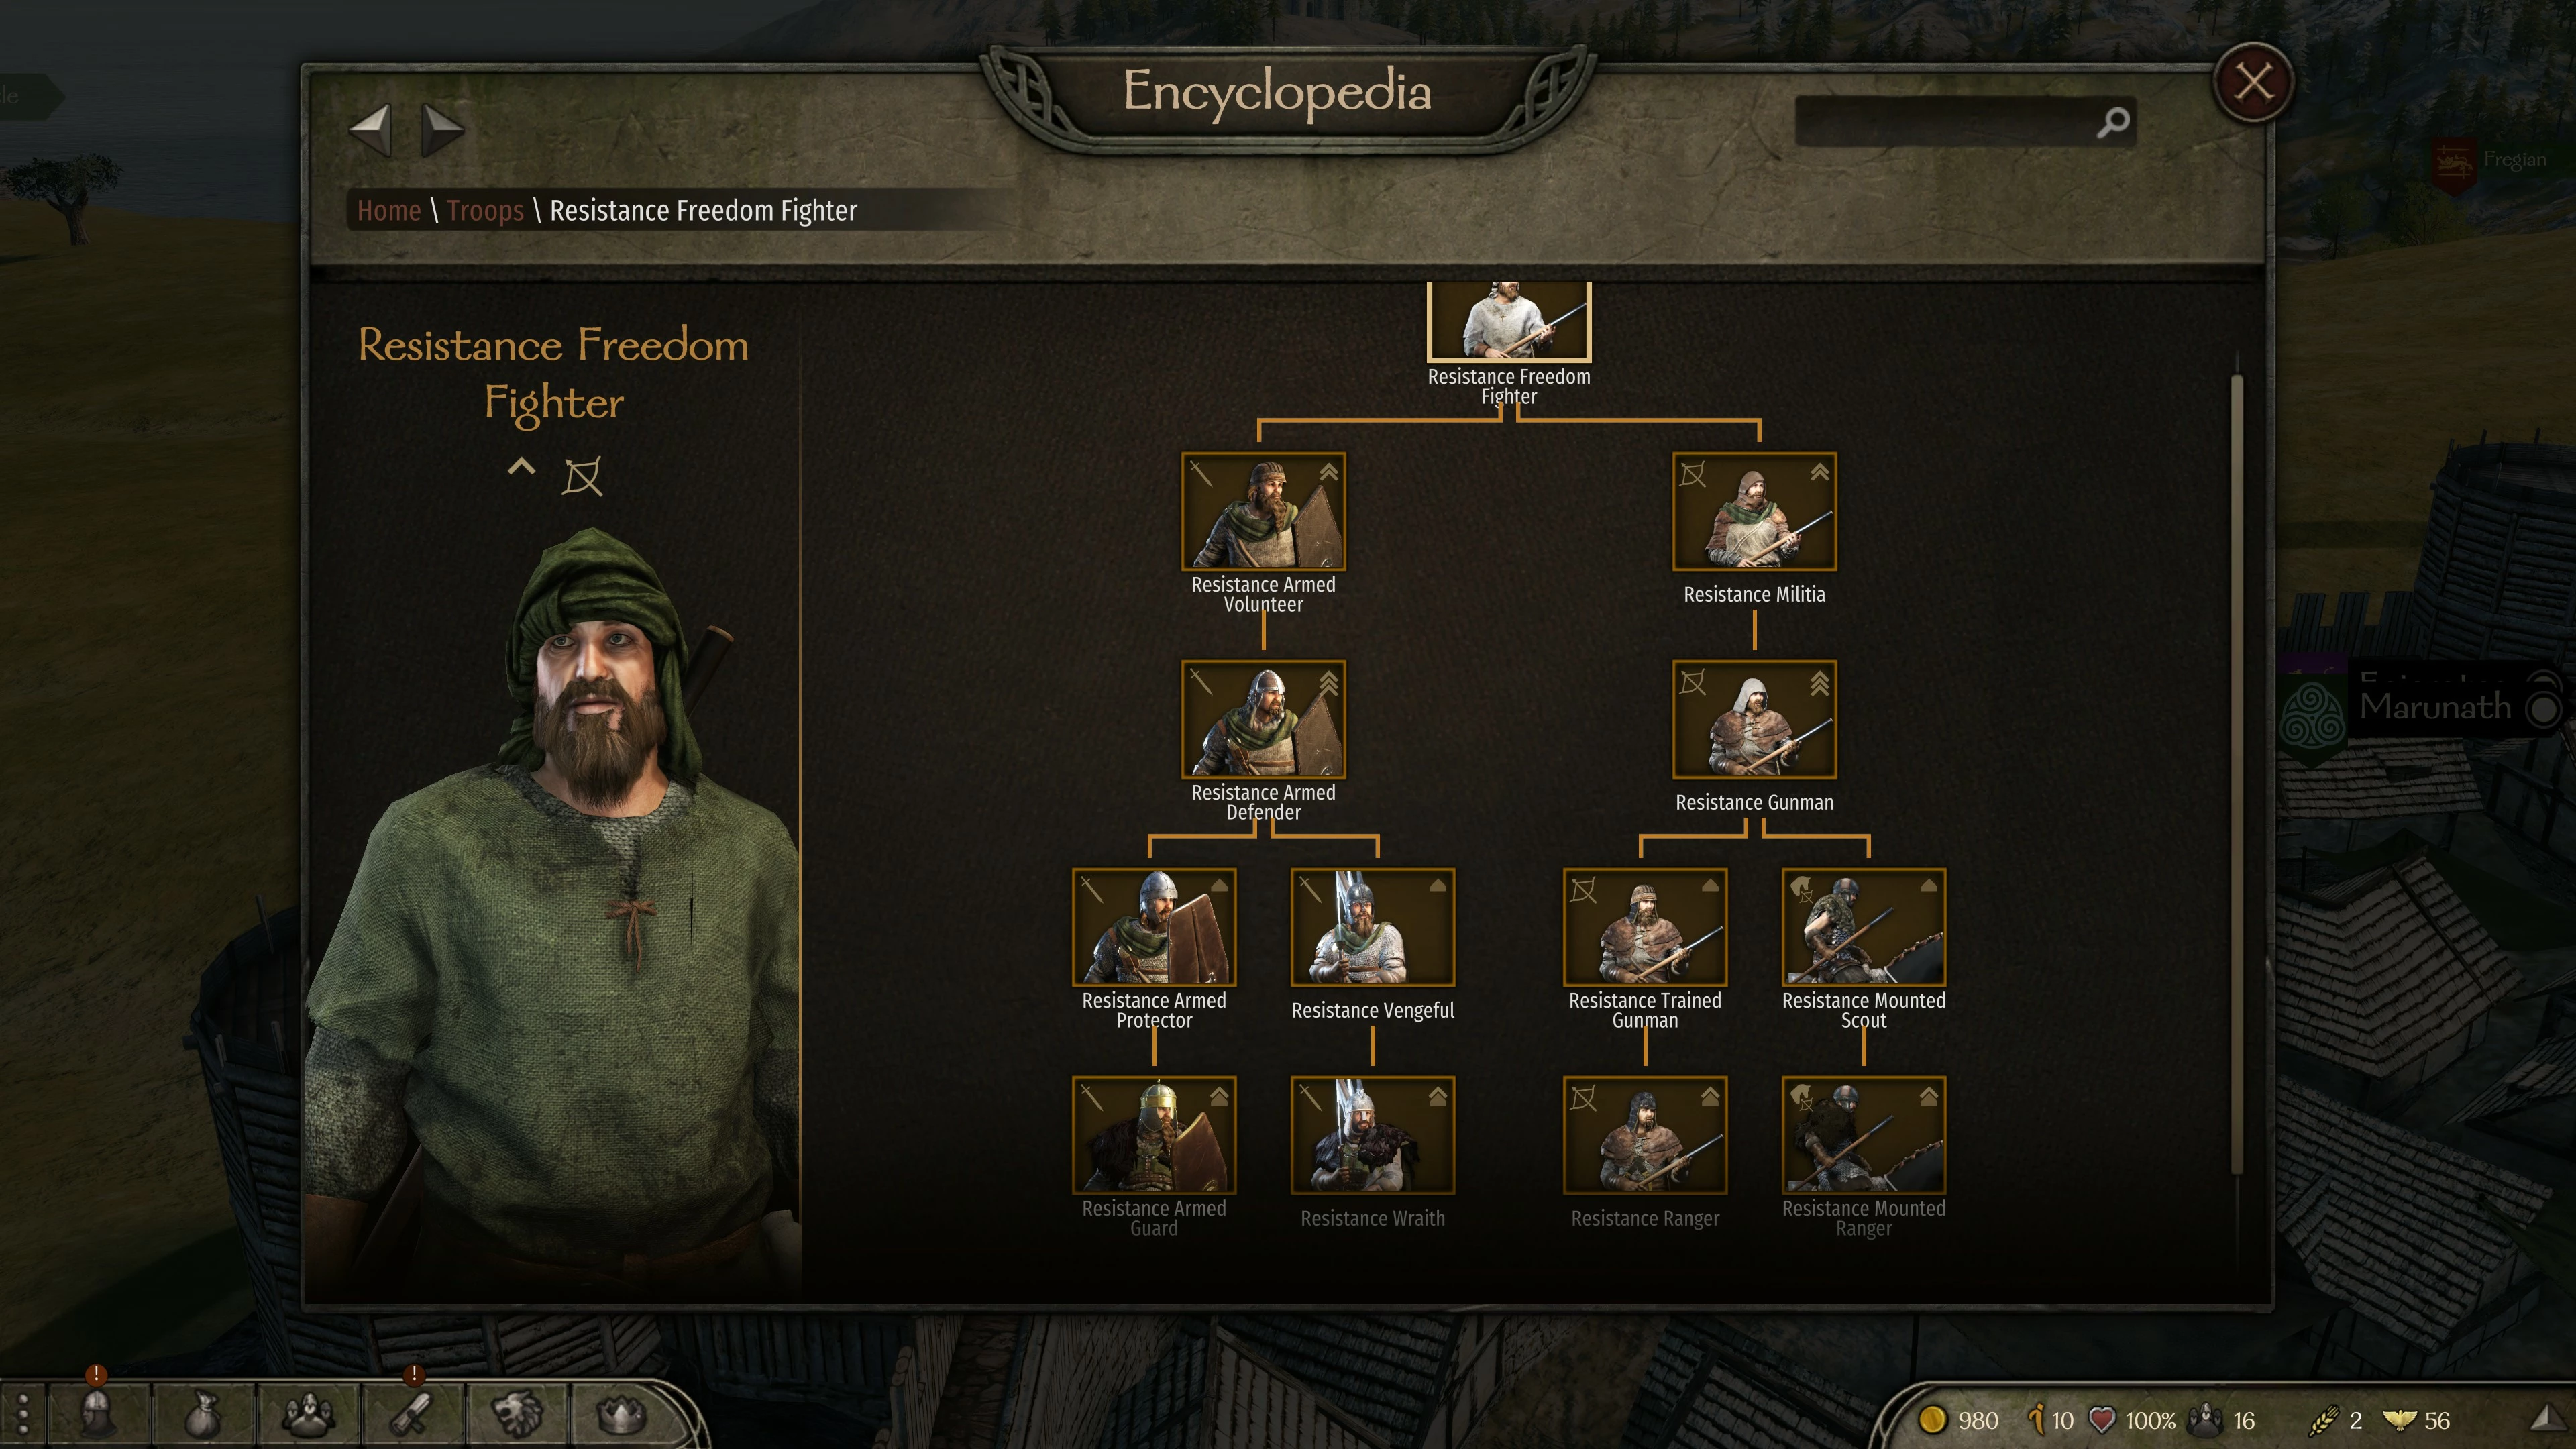The width and height of the screenshot is (2576, 1449).
Task: Close the Encyclopedia window
Action: (x=2253, y=83)
